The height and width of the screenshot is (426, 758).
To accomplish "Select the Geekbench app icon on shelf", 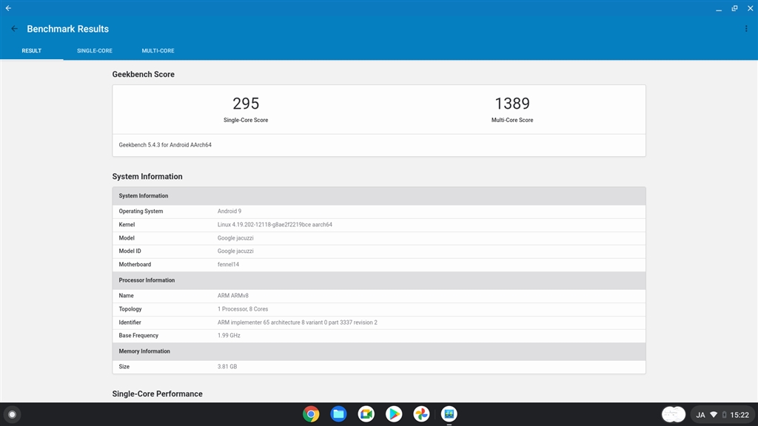I will [x=449, y=414].
